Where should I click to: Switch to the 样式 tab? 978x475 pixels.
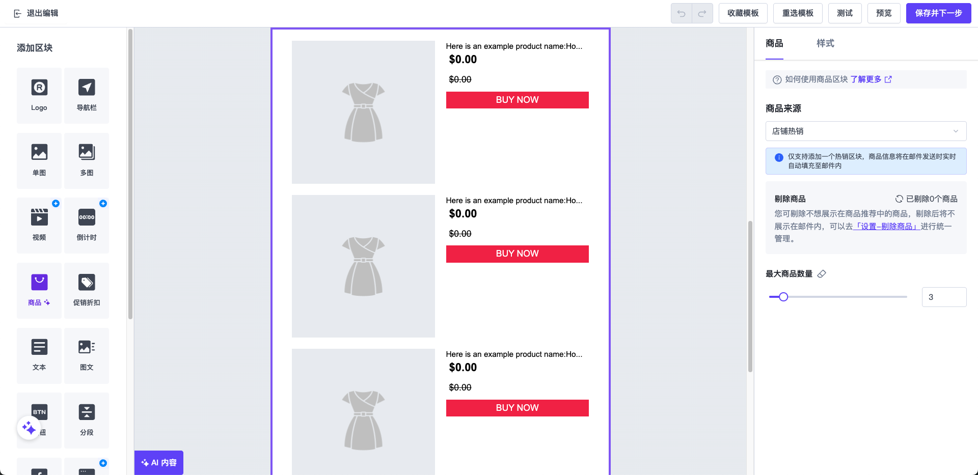point(825,43)
